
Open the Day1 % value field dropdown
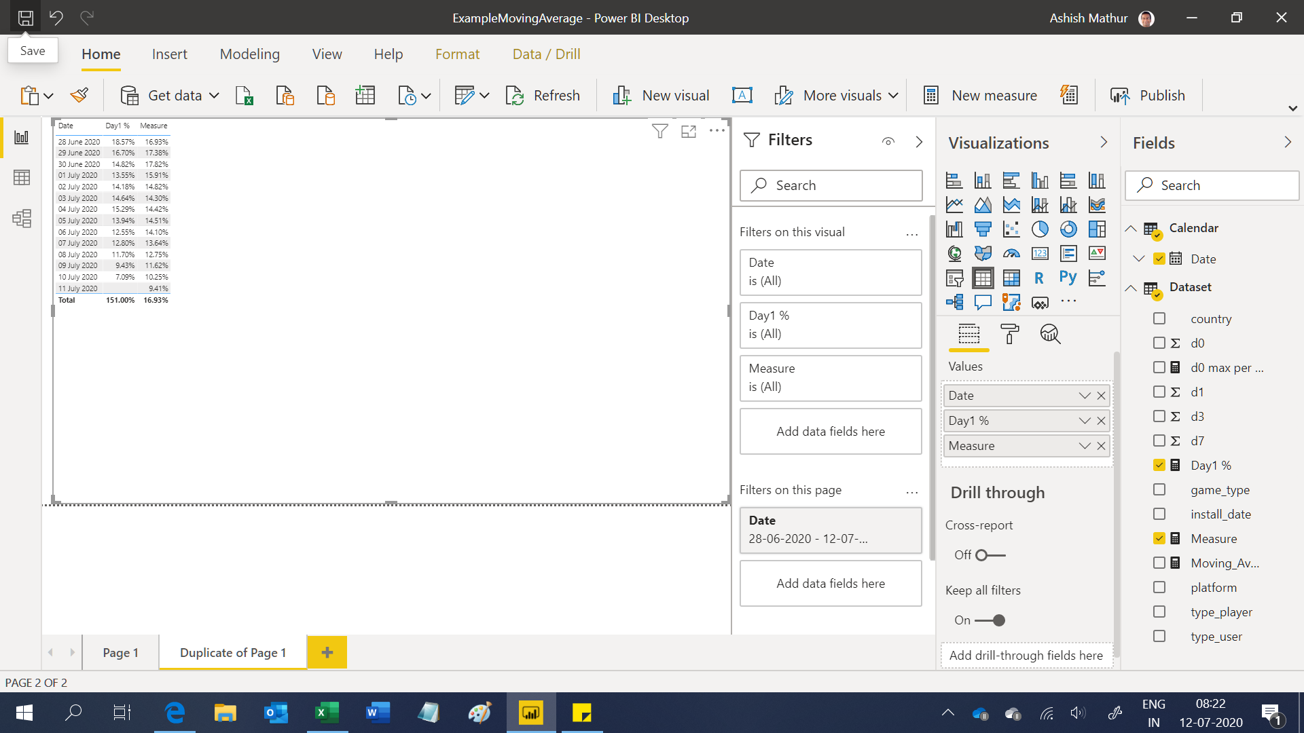coord(1084,421)
